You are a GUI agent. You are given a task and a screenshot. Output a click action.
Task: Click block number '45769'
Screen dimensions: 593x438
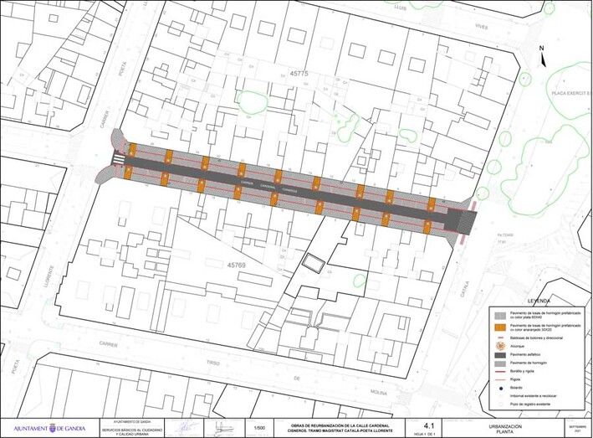(237, 265)
